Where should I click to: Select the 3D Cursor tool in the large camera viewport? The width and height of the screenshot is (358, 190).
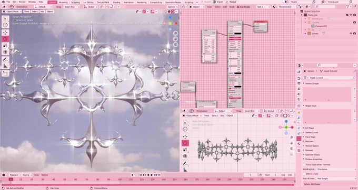pos(5,25)
